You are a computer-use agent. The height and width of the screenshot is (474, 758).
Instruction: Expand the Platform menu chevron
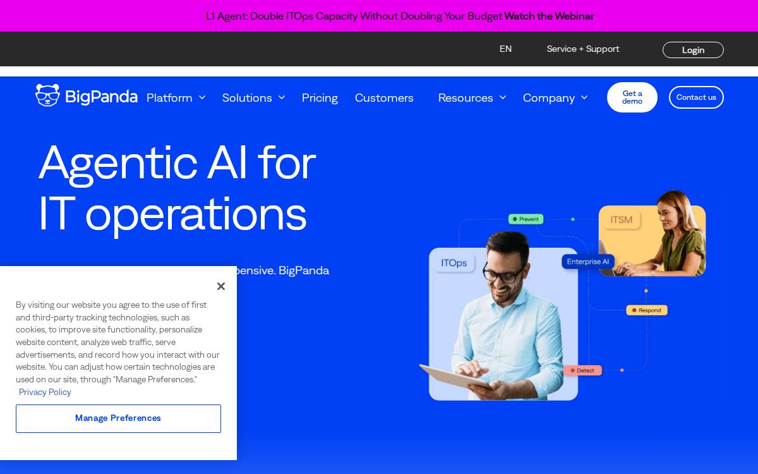(x=202, y=97)
